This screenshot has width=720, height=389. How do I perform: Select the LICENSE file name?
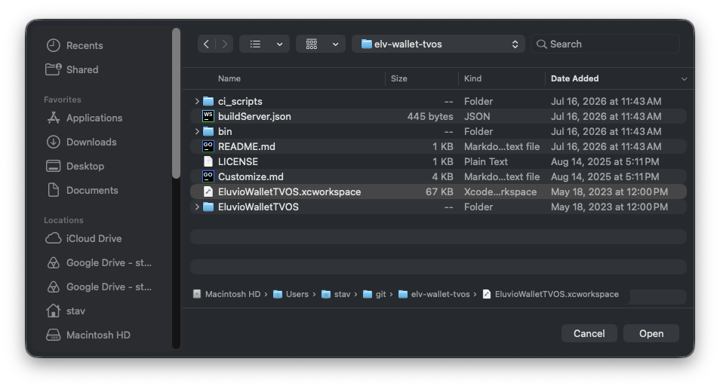pos(238,161)
